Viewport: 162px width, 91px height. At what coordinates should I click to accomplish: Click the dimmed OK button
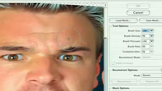138,6
